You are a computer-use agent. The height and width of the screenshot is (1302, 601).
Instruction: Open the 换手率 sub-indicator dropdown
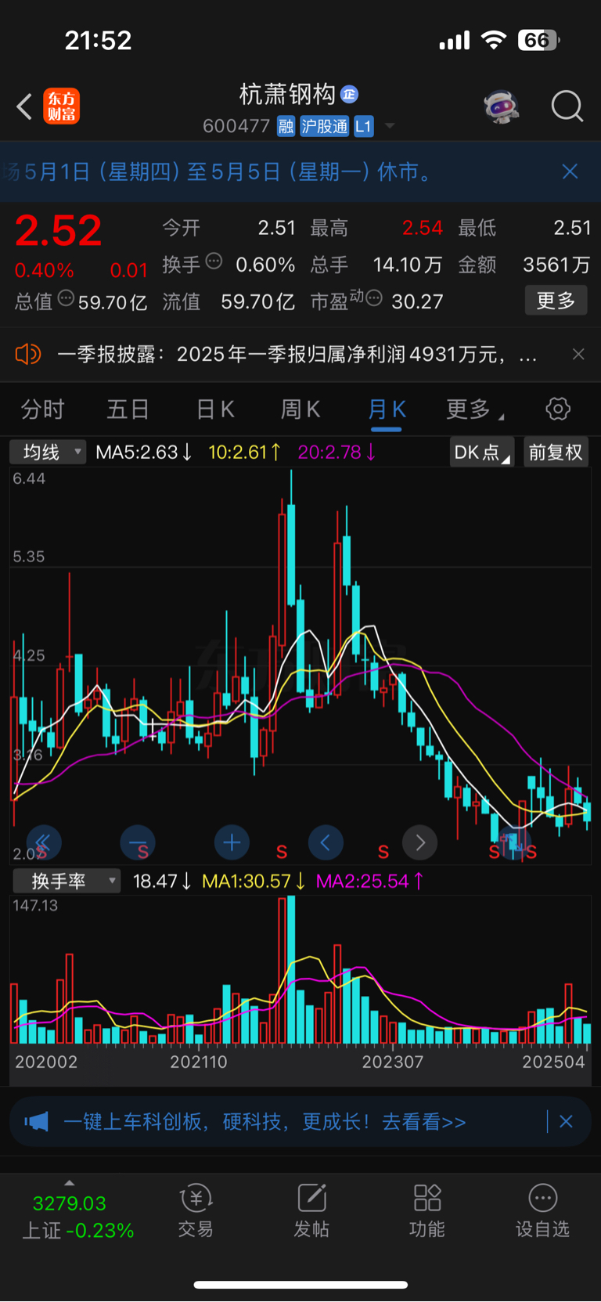(67, 881)
